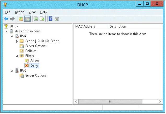
Task: Select Server Options label under IPv4
Action: point(36,46)
